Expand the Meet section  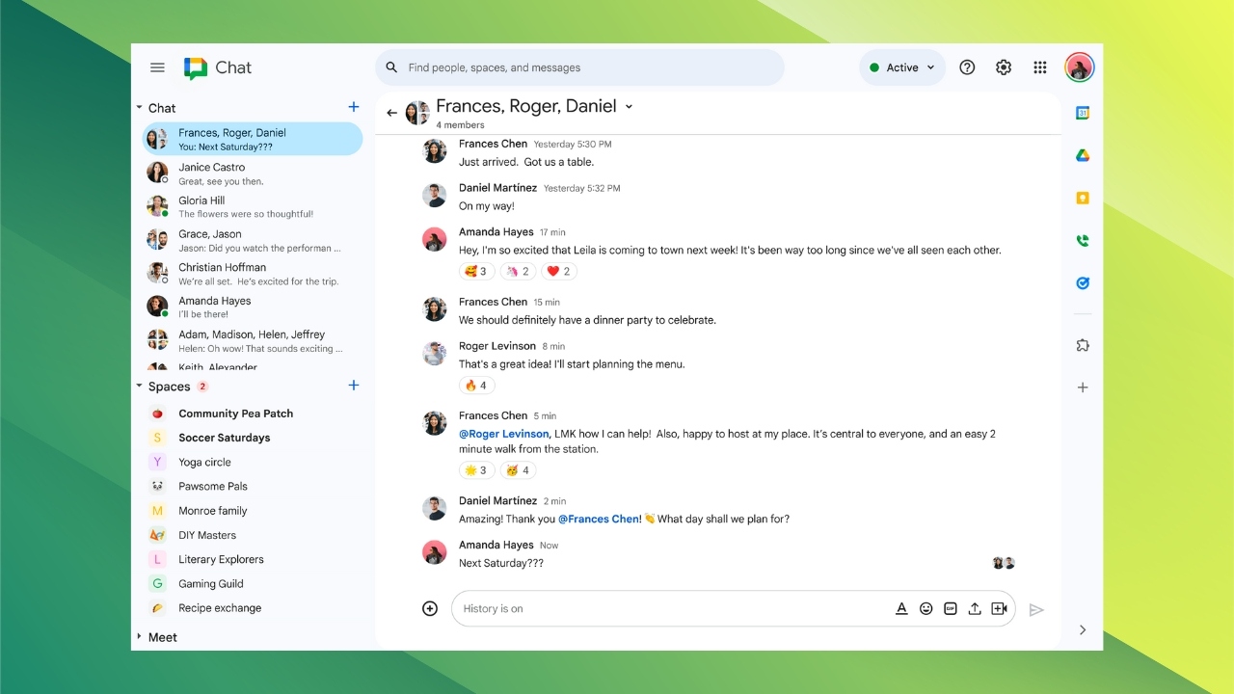pyautogui.click(x=140, y=636)
